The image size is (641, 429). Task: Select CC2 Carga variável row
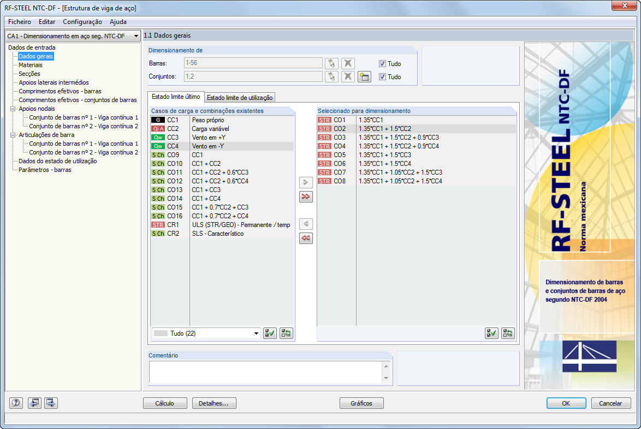(222, 129)
